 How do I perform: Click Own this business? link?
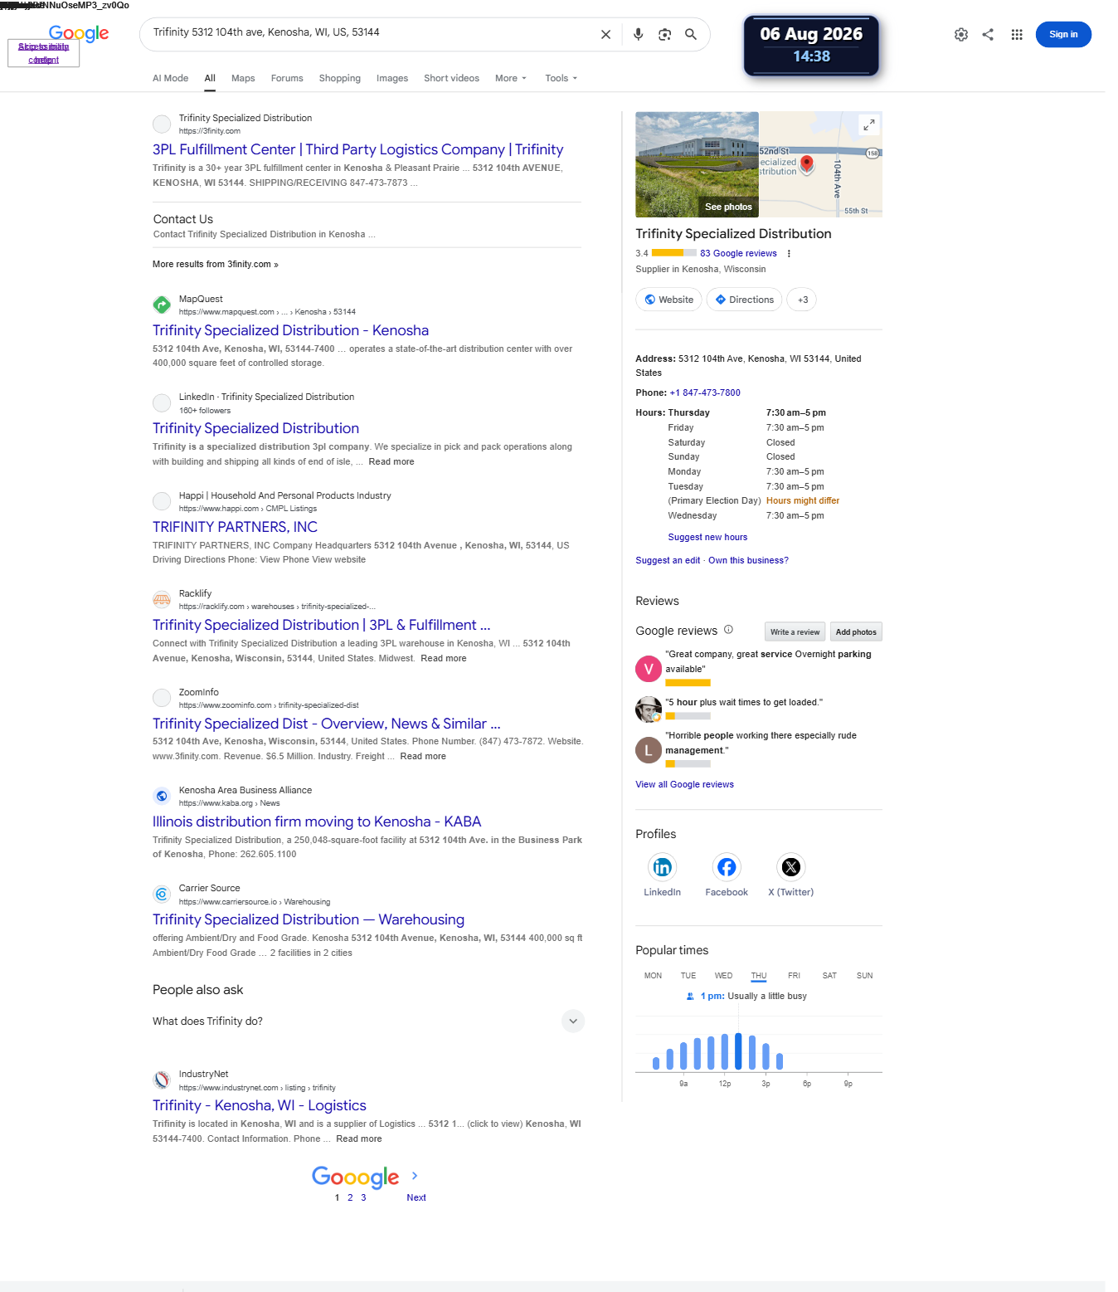pos(748,561)
